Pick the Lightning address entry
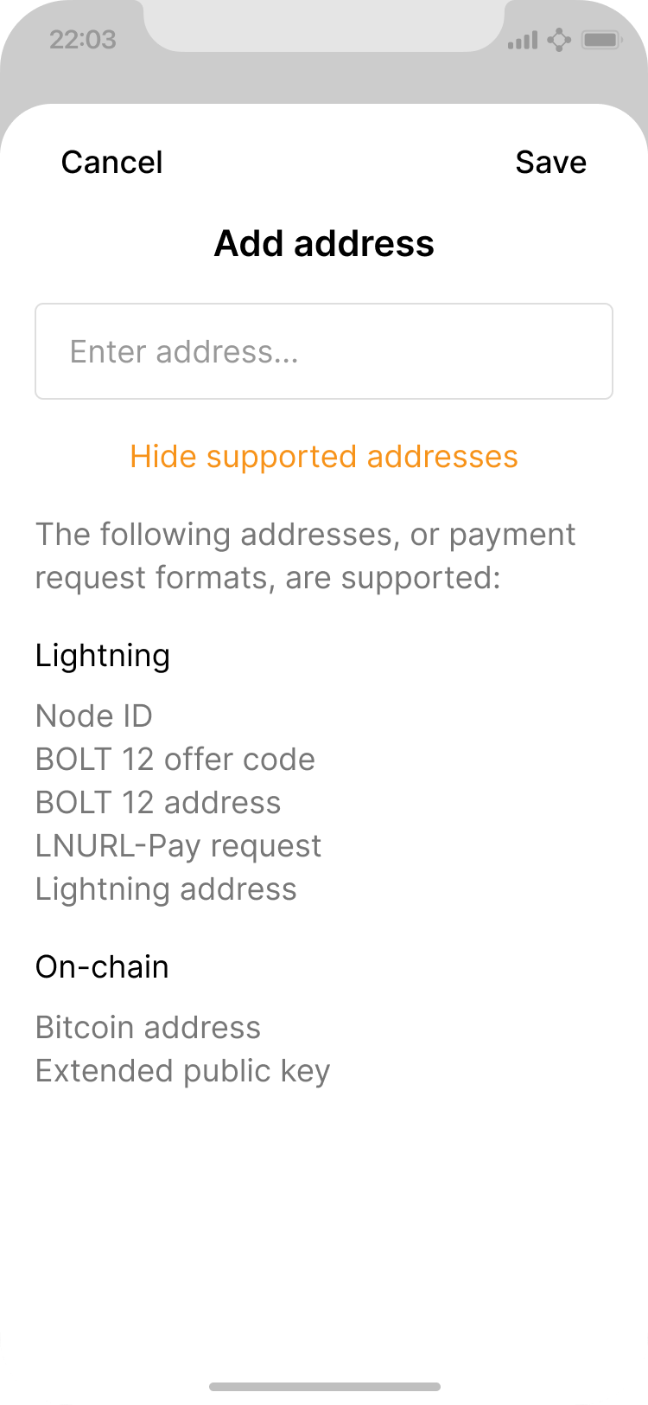This screenshot has height=1405, width=648. pos(166,889)
